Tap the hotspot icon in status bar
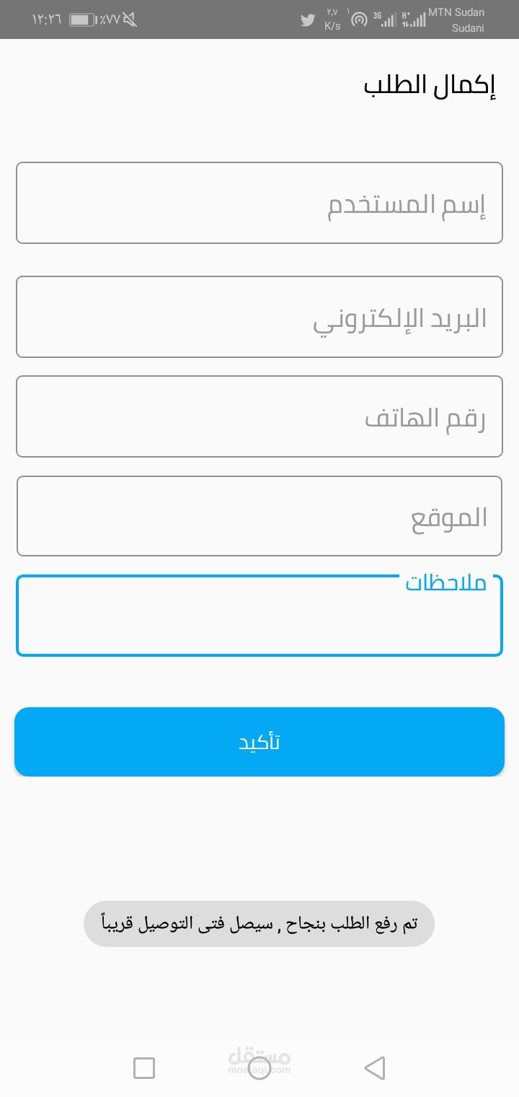This screenshot has width=519, height=1097. pos(358,19)
